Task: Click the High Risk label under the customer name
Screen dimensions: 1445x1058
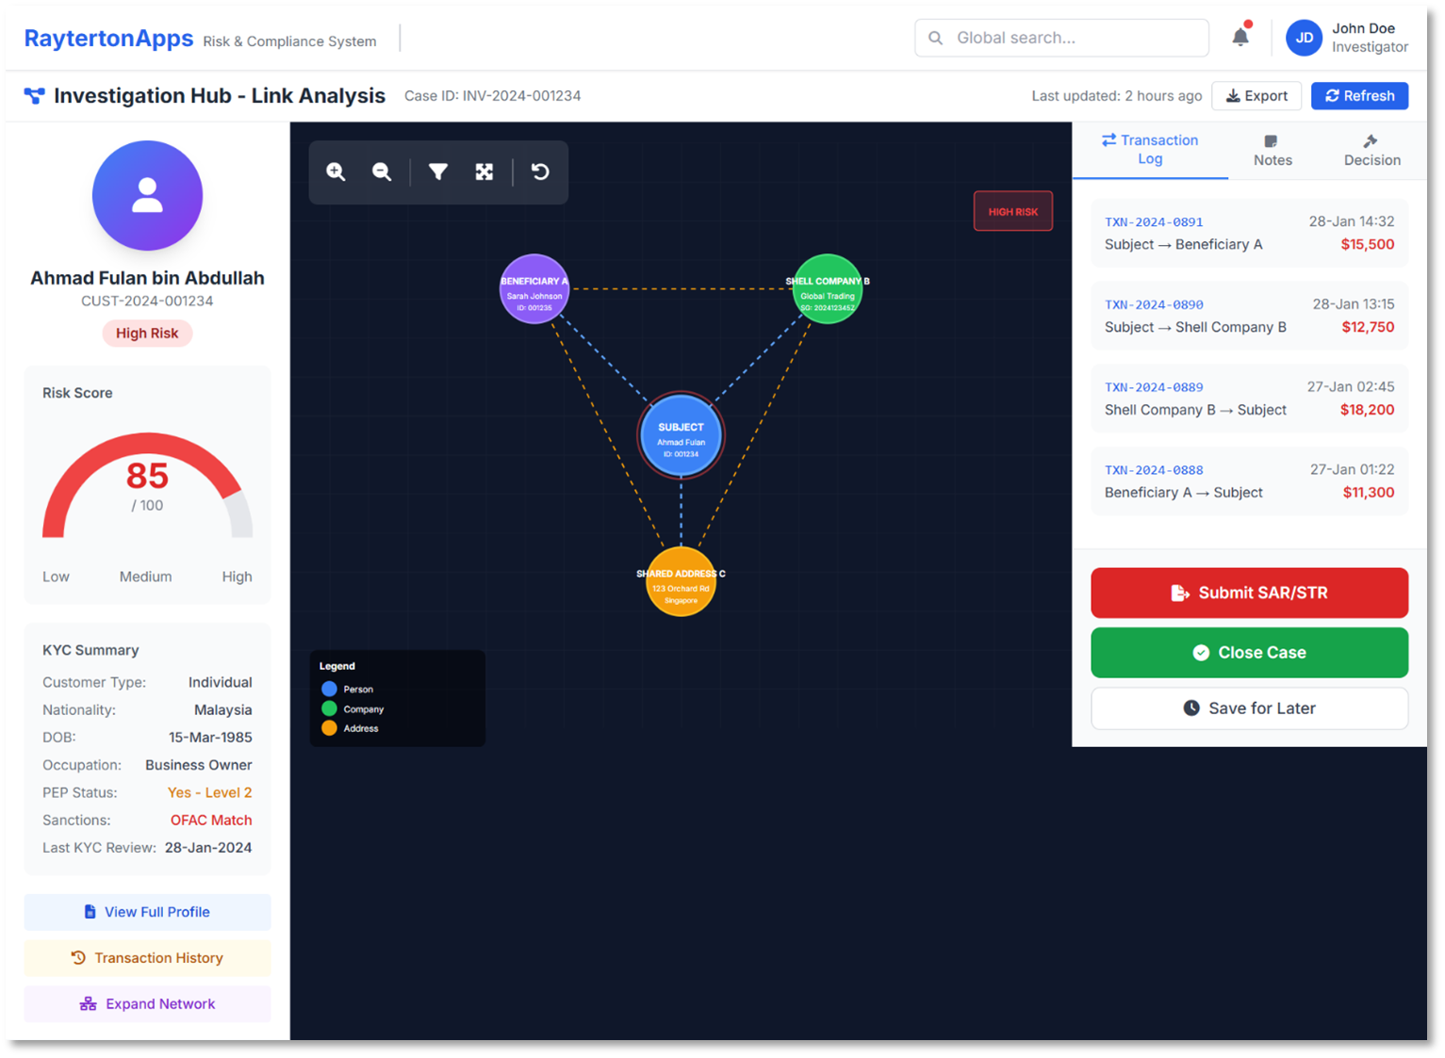Action: tap(147, 333)
